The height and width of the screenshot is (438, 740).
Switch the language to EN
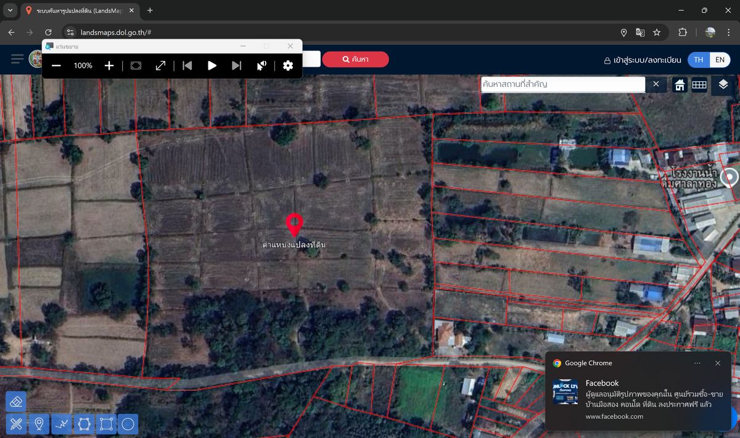[x=720, y=60]
